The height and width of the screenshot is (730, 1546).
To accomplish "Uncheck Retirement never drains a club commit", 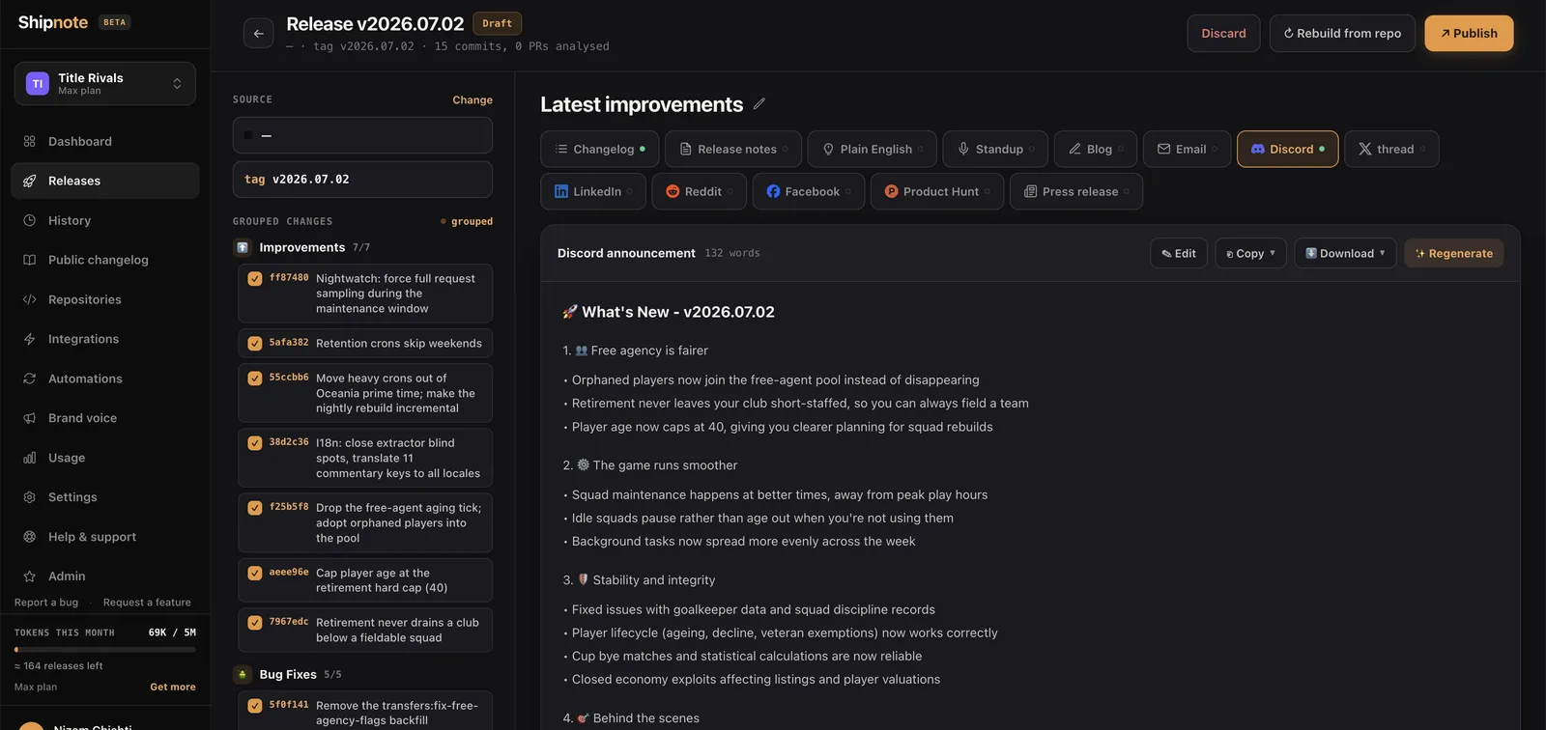I will (x=255, y=623).
